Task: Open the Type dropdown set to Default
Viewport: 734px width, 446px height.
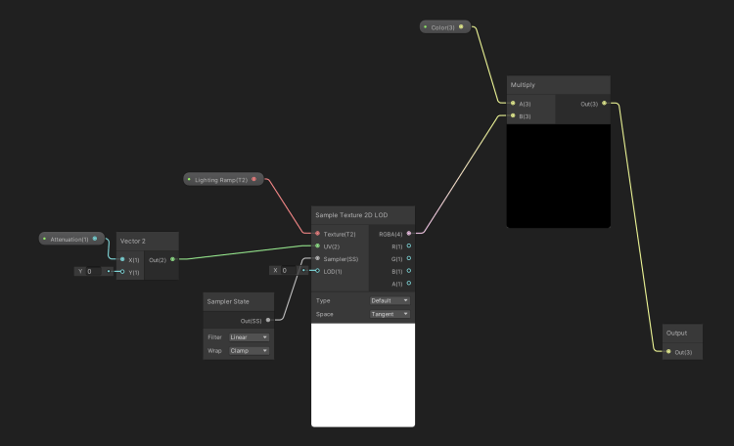Action: (x=390, y=300)
